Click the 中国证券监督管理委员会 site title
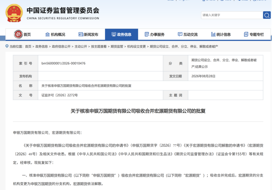 (63, 11)
